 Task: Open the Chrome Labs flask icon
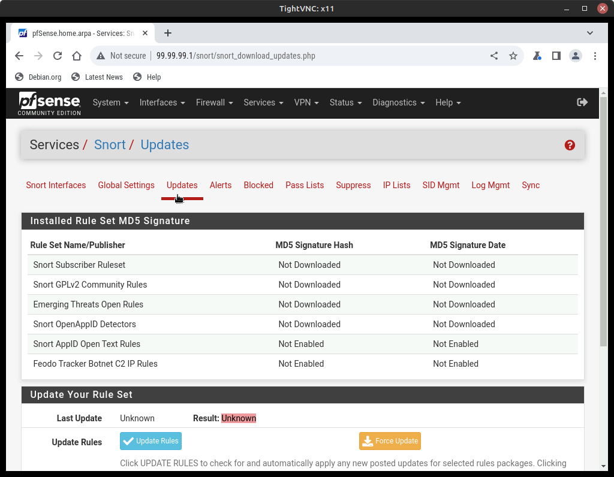(537, 56)
